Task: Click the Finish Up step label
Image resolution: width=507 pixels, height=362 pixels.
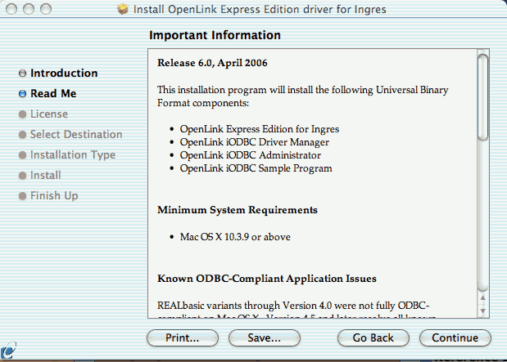Action: (x=54, y=196)
